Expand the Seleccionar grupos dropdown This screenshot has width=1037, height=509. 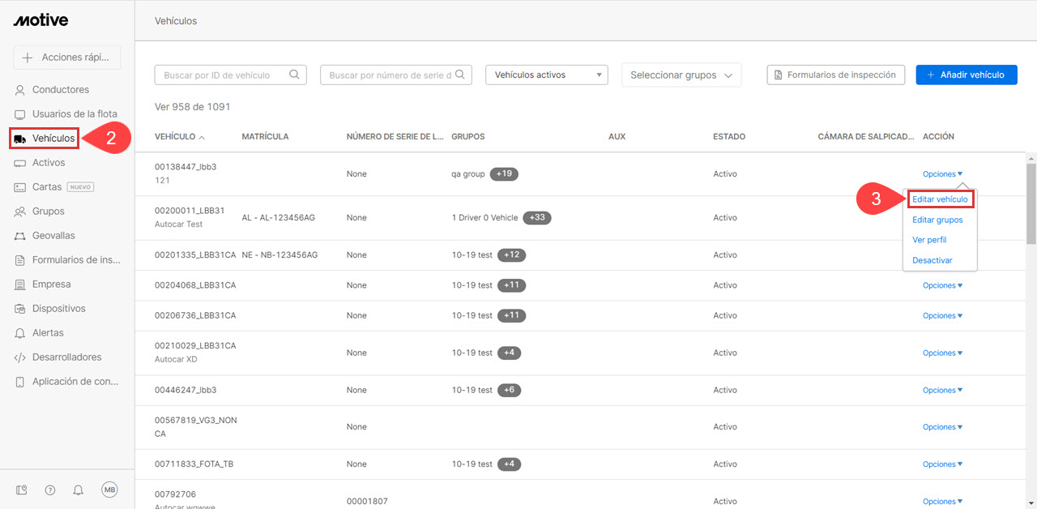click(681, 75)
